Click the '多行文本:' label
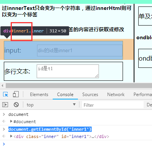The image size is (152, 154). [x=17, y=71]
